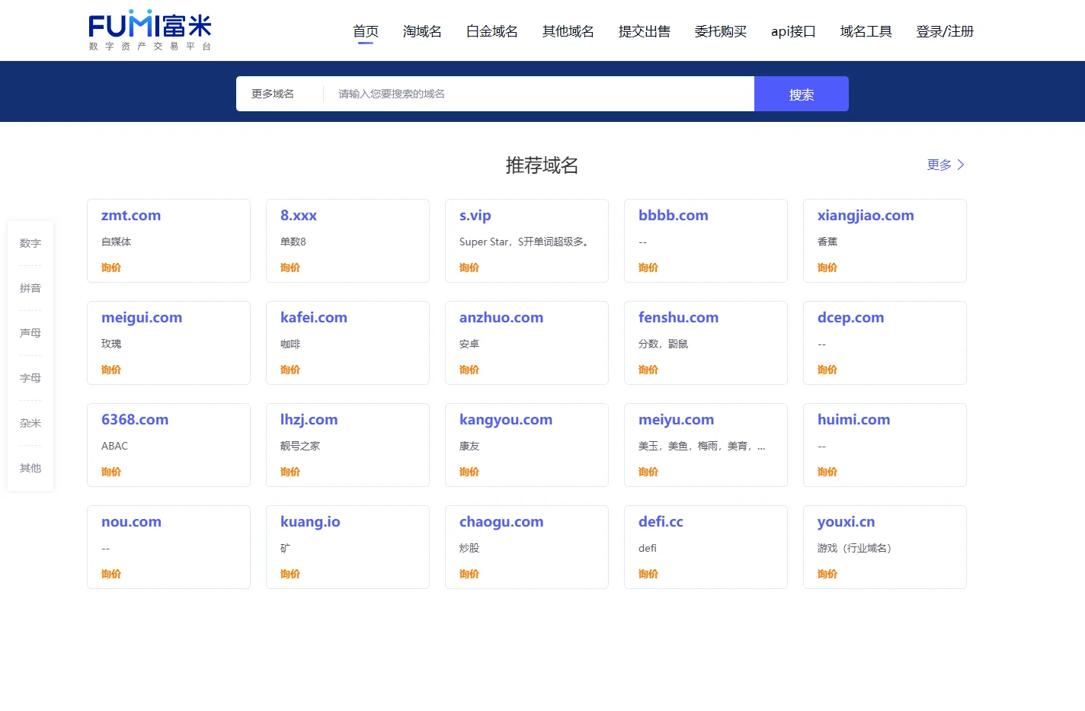Open the 白金域名 menu item
The height and width of the screenshot is (711, 1085).
[x=492, y=31]
